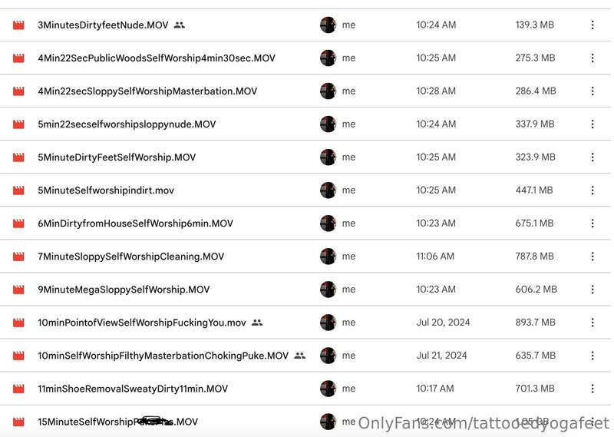Click three-dot menu on the 447.1 MB row
This screenshot has width=614, height=437.
593,190
